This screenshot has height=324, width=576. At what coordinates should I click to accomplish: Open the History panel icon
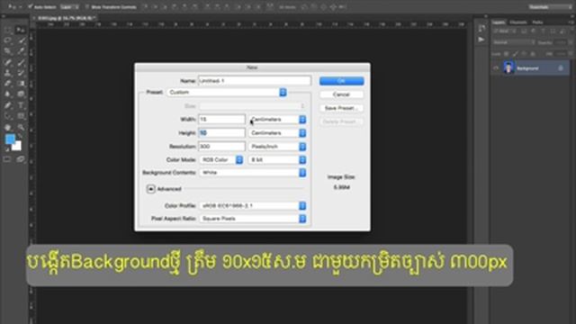[481, 28]
